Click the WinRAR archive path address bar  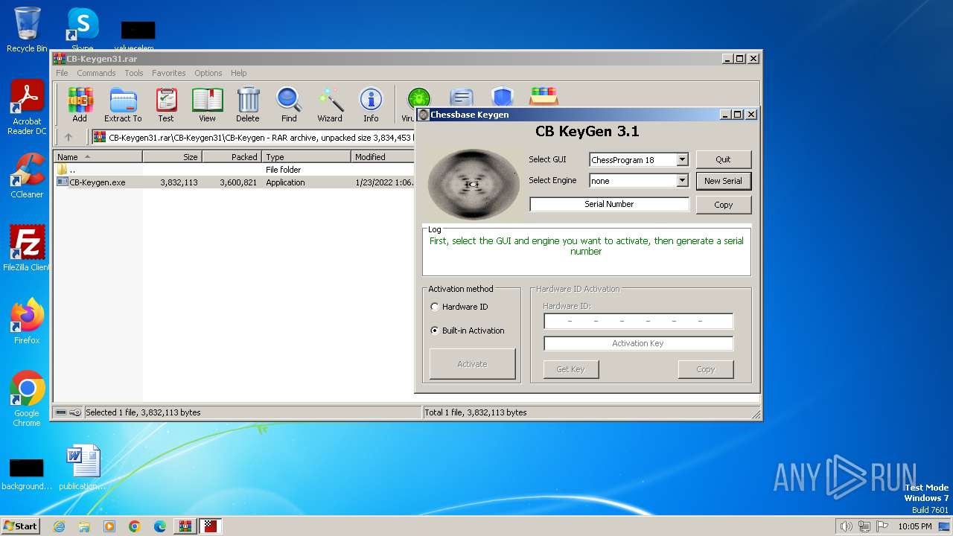click(x=253, y=137)
